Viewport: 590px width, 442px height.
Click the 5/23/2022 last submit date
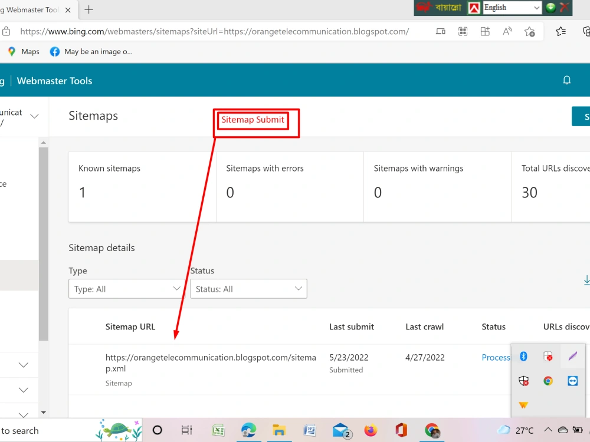(349, 358)
